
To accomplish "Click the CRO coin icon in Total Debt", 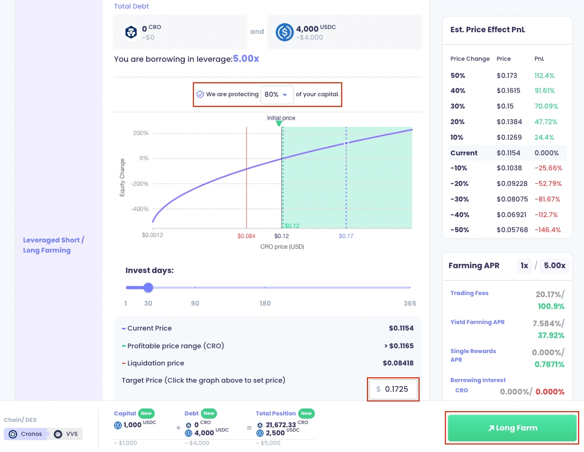I will pos(131,32).
